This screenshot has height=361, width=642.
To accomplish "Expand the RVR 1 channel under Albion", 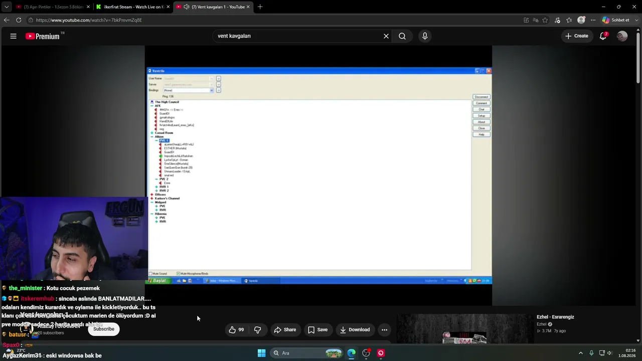I will 157,187.
